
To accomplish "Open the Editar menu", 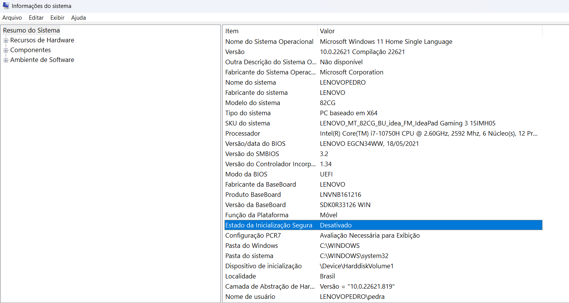I will 36,18.
